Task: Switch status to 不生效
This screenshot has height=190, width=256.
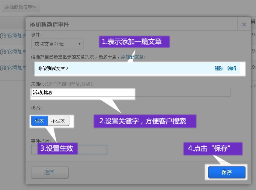Action: coord(58,121)
